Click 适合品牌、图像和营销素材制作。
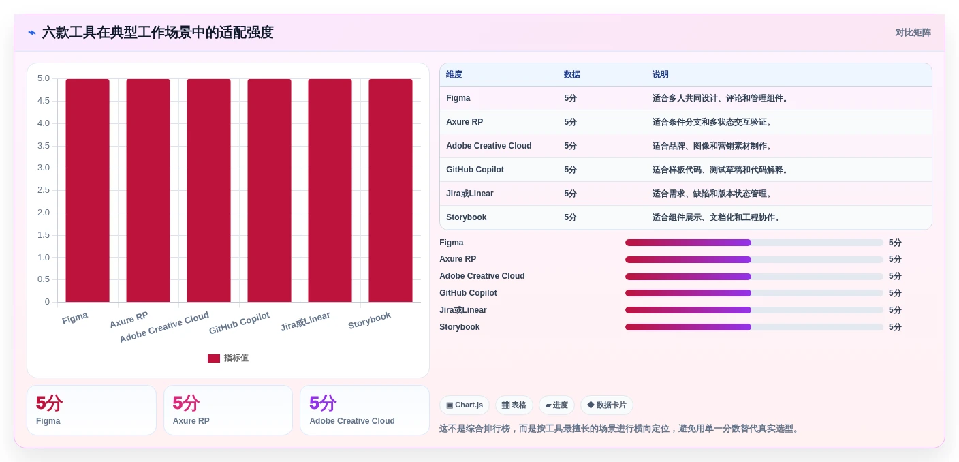The image size is (959, 462). click(713, 146)
